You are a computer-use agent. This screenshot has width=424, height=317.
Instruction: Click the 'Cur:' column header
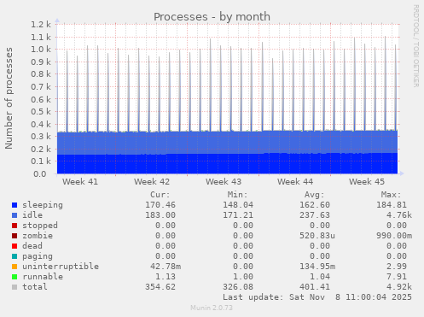click(160, 195)
